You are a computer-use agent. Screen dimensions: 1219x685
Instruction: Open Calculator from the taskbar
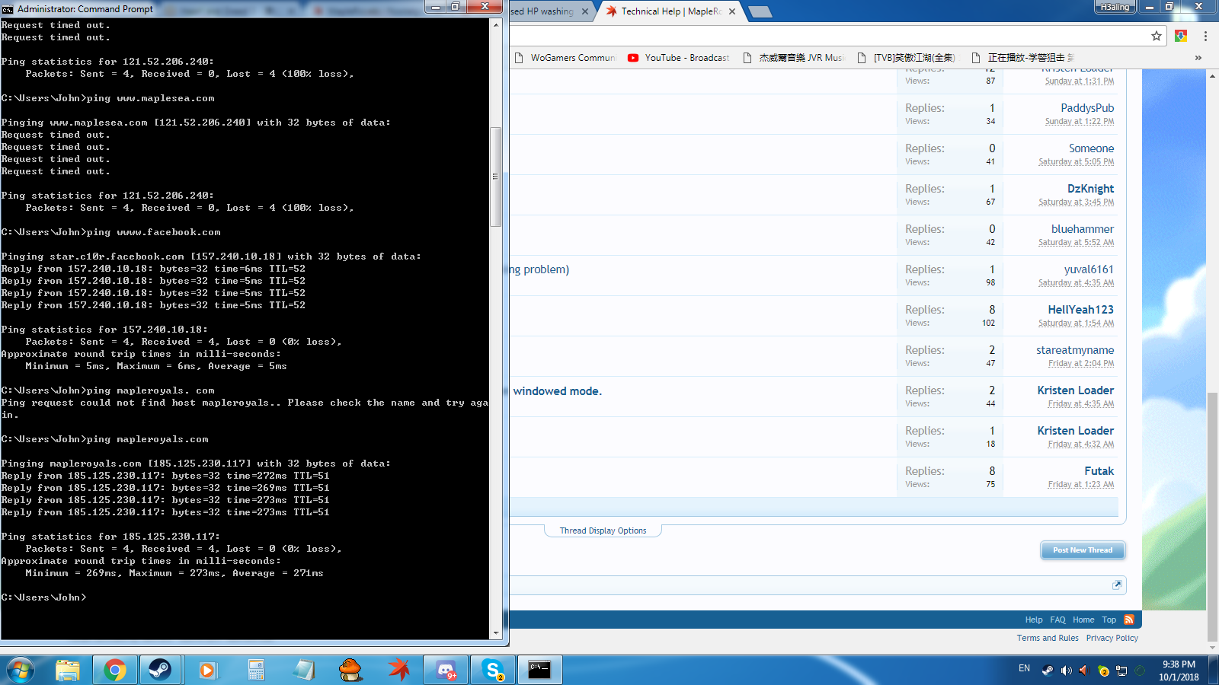pyautogui.click(x=256, y=670)
